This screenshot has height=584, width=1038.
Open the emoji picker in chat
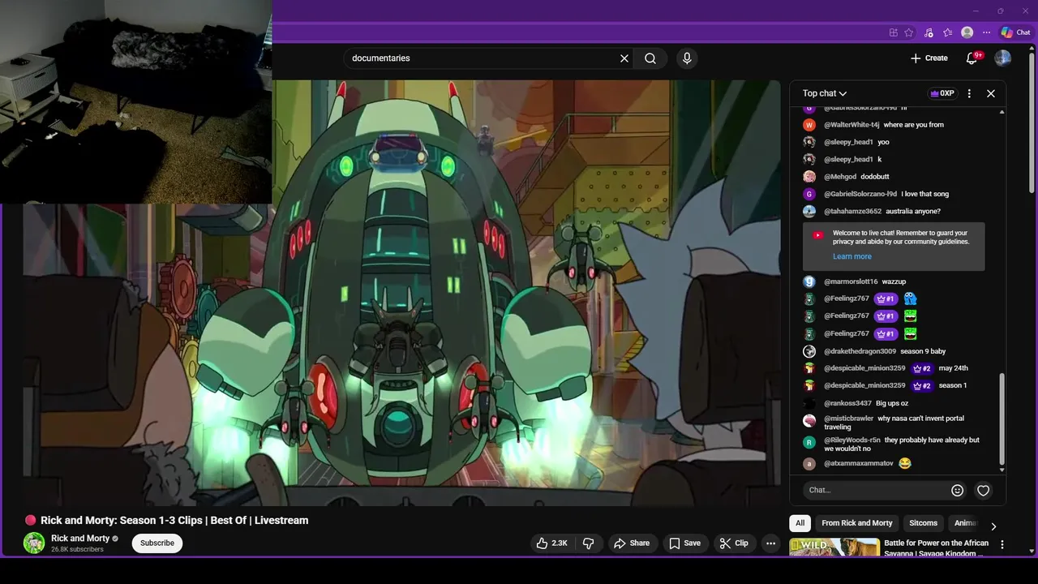coord(958,490)
